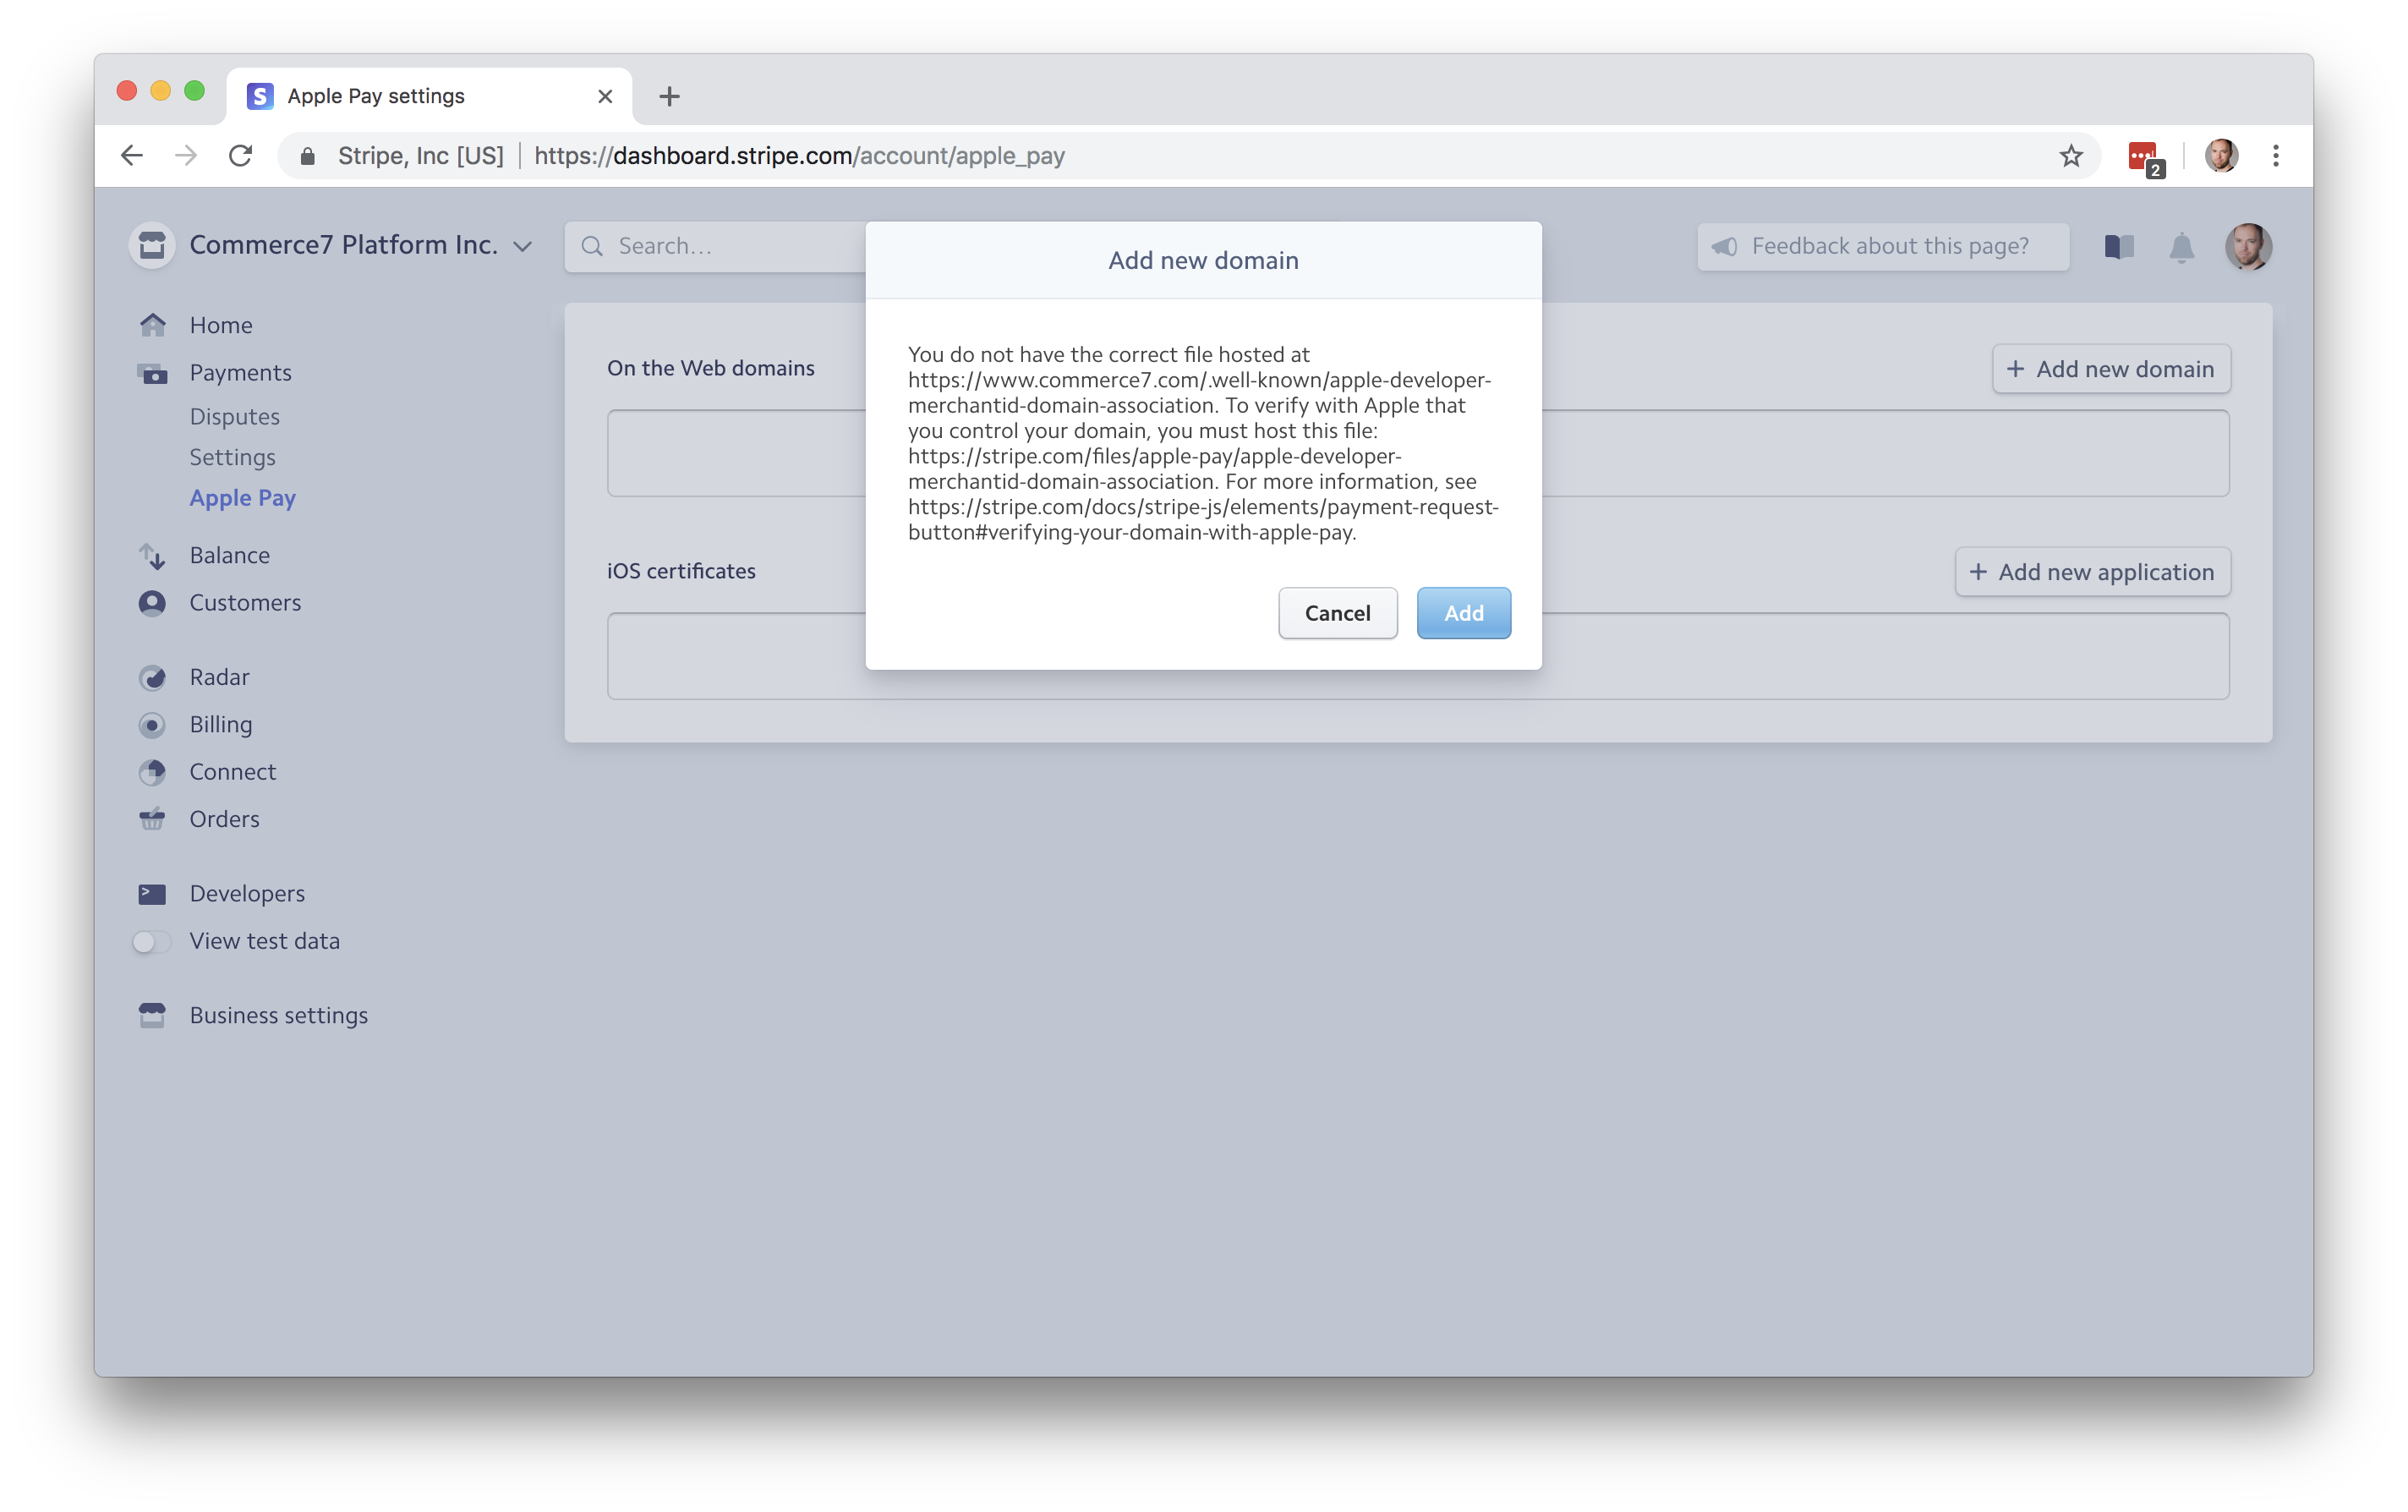Click the 'On the Web domains' heading
The width and height of the screenshot is (2408, 1512).
(711, 368)
